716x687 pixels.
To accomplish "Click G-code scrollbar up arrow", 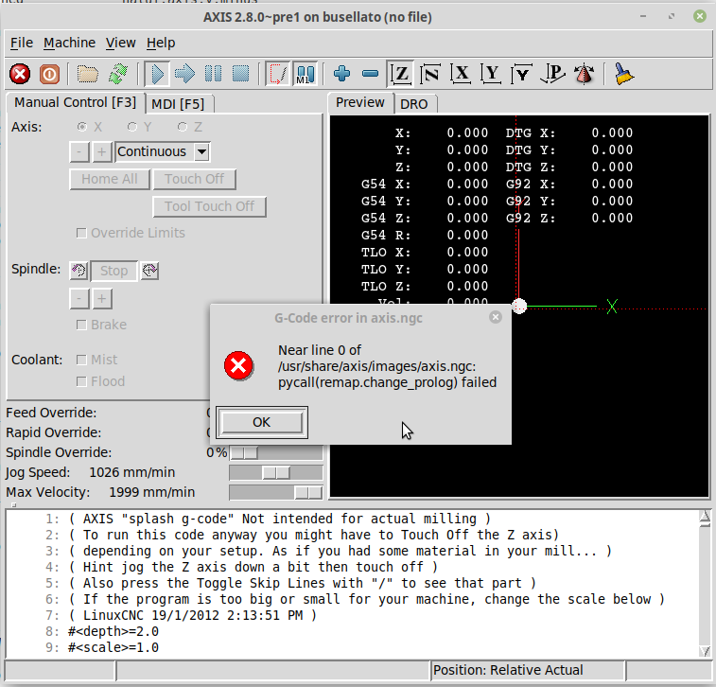I will (x=705, y=516).
